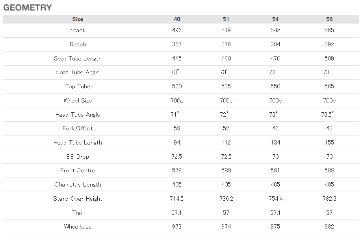Click the size 56 column header
The height and width of the screenshot is (236, 362).
point(329,19)
